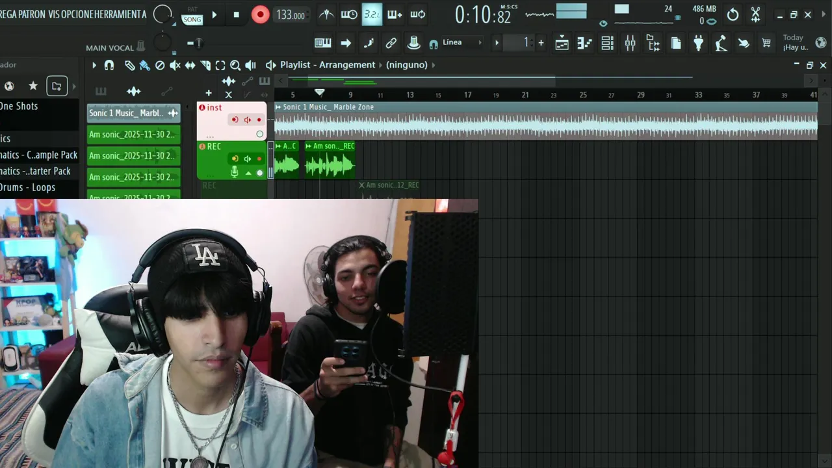Open the Browser view icon

[653, 43]
